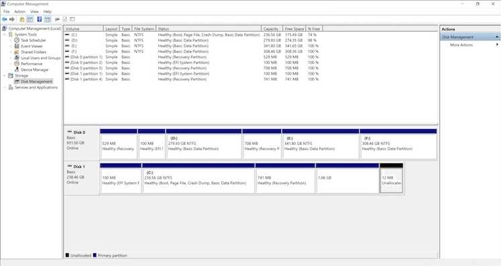Select the Disk 0 label block
The image size is (501, 266).
[x=82, y=143]
